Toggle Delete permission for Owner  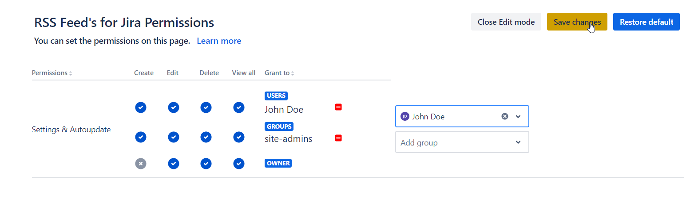tap(206, 164)
